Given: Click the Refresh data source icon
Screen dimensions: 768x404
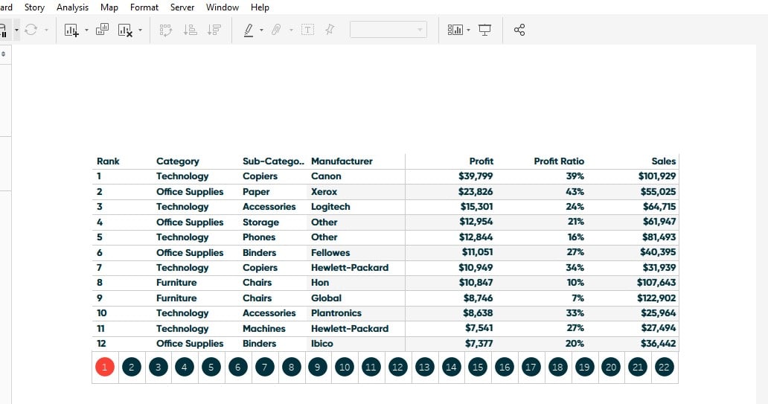Looking at the screenshot, I should [x=31, y=30].
